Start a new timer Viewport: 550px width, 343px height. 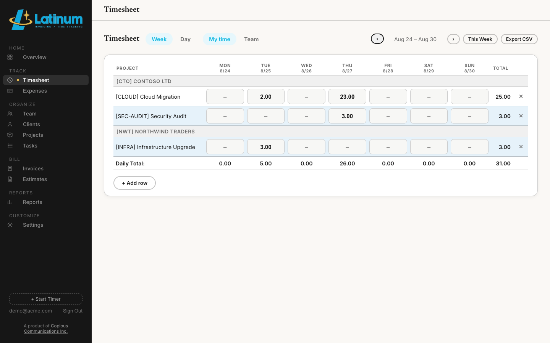46,299
